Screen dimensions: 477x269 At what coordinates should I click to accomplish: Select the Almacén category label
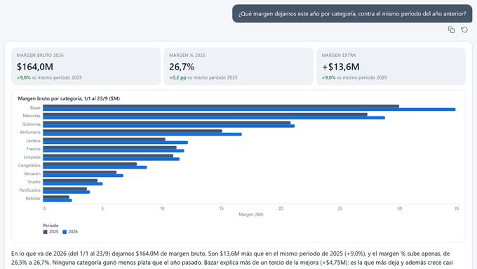coord(32,173)
